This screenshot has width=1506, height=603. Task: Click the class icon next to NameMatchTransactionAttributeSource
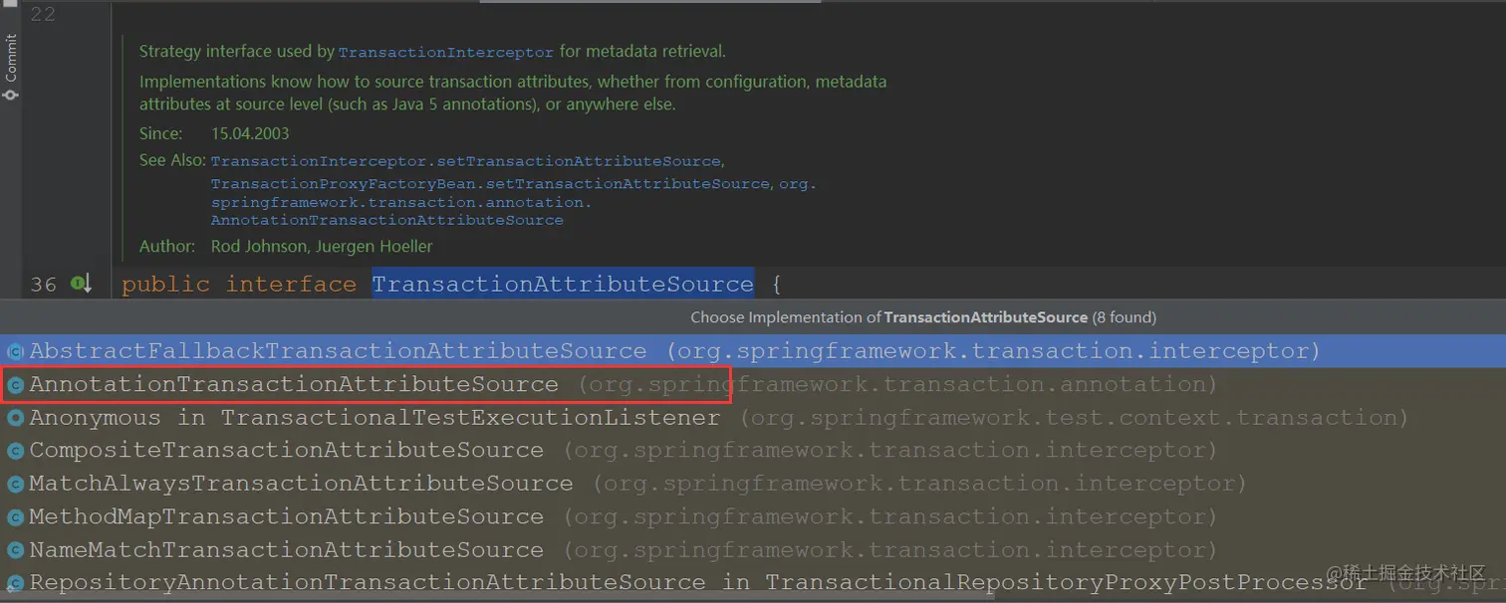coord(15,550)
